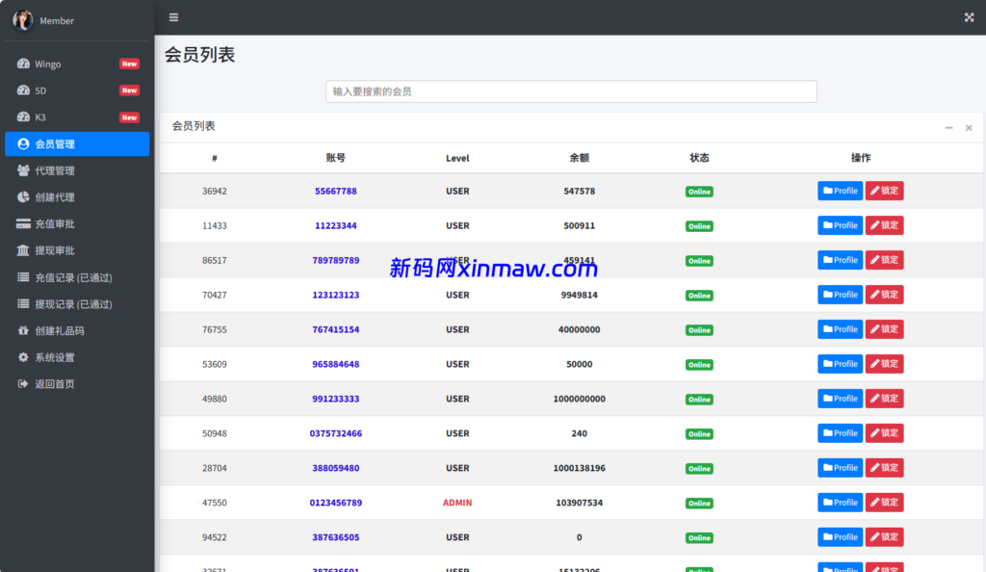Open the Member avatar at the top left
This screenshot has width=986, height=572.
(23, 19)
